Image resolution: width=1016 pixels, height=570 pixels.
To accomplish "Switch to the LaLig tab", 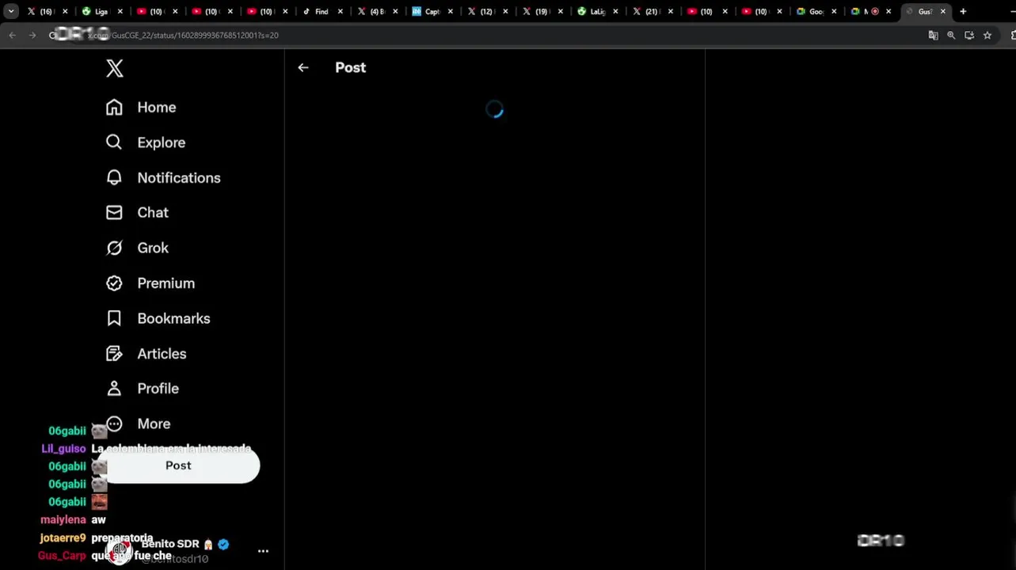I will pyautogui.click(x=596, y=11).
